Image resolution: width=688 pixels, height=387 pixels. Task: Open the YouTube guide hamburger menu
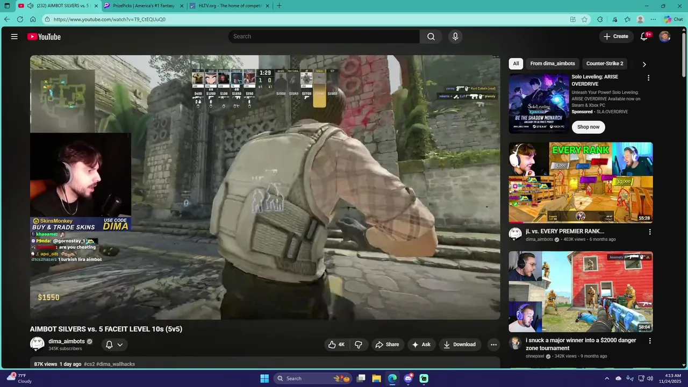tap(15, 37)
